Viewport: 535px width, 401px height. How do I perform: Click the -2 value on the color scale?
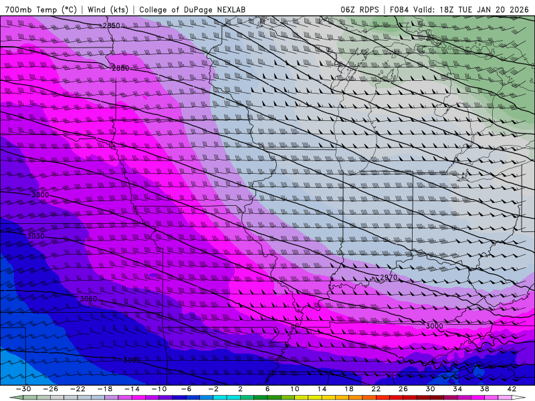(213, 389)
